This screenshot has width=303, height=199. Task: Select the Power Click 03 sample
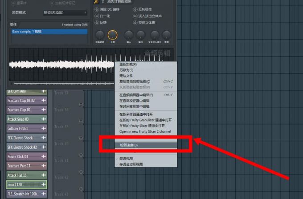click(x=27, y=157)
